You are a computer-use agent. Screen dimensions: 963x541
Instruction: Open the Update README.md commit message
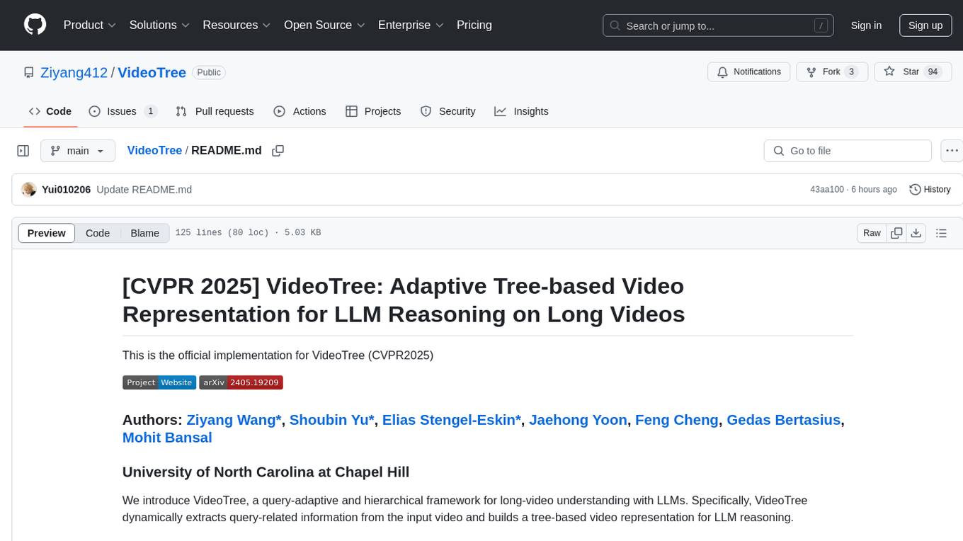(144, 190)
